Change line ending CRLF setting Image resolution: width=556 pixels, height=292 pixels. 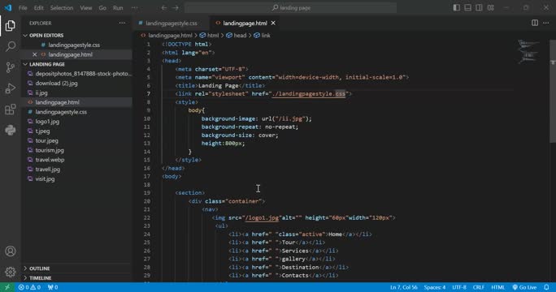coord(478,287)
